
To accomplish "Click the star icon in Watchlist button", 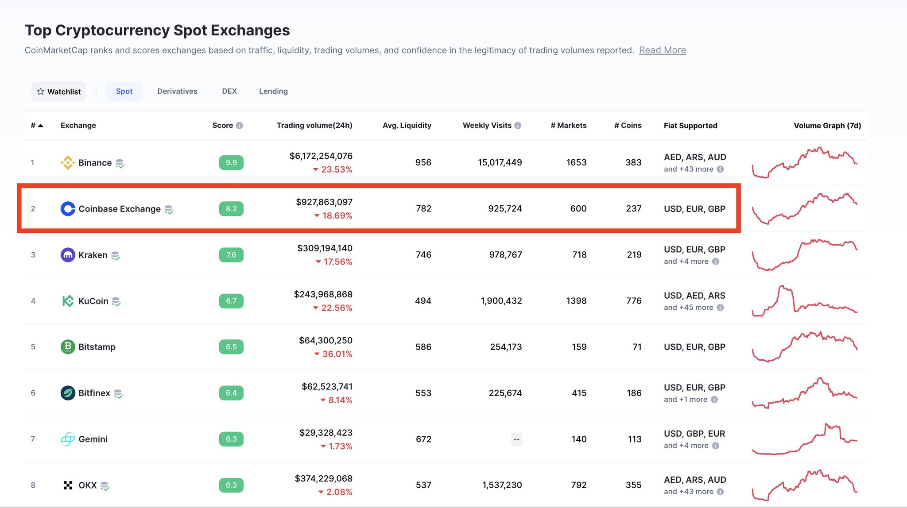I will pos(41,91).
